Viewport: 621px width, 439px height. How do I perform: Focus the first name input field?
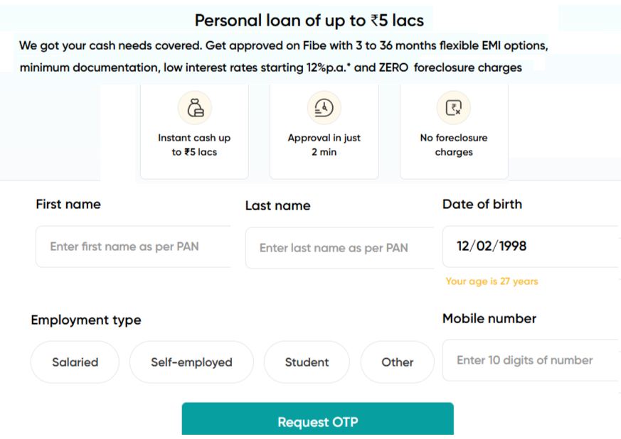pos(133,247)
